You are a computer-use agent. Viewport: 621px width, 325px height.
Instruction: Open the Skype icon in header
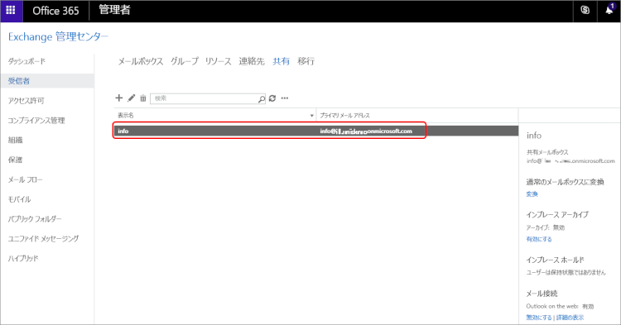585,11
